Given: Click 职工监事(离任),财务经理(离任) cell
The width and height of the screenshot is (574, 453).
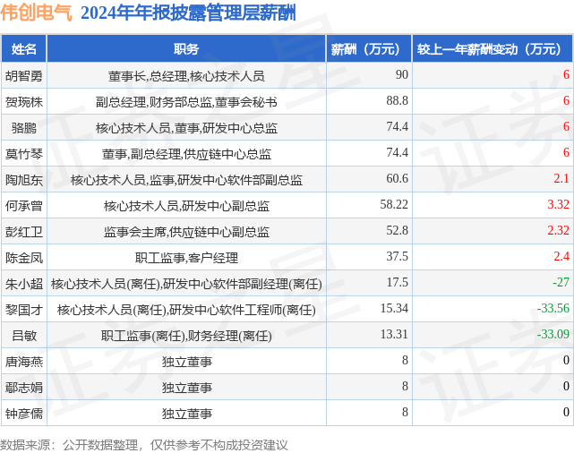Looking at the screenshot, I should click(x=186, y=336).
